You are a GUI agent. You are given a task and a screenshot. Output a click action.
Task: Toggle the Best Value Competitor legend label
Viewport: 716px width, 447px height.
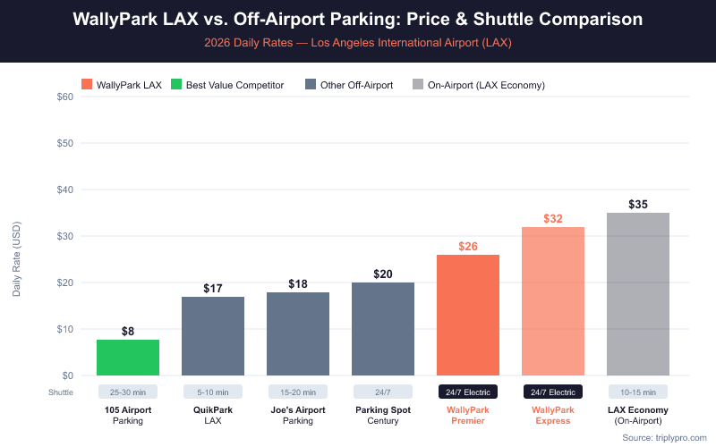[x=234, y=85]
